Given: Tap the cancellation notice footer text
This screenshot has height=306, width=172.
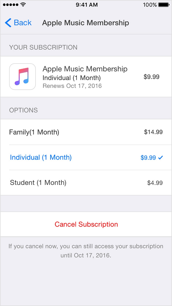Looking at the screenshot, I should click(x=86, y=251).
